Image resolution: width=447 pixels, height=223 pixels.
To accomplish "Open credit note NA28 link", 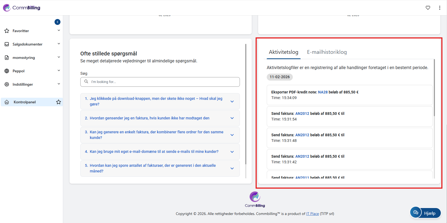I will tap(323, 92).
